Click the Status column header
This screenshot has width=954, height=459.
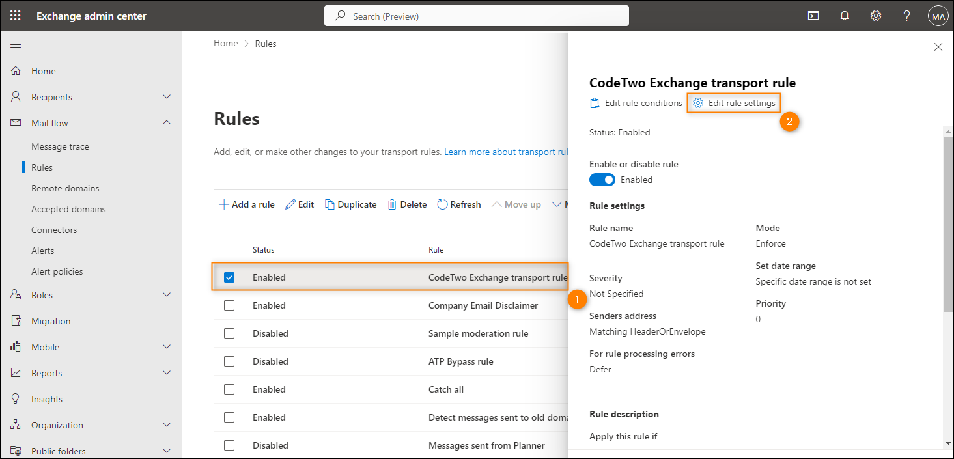click(x=264, y=250)
